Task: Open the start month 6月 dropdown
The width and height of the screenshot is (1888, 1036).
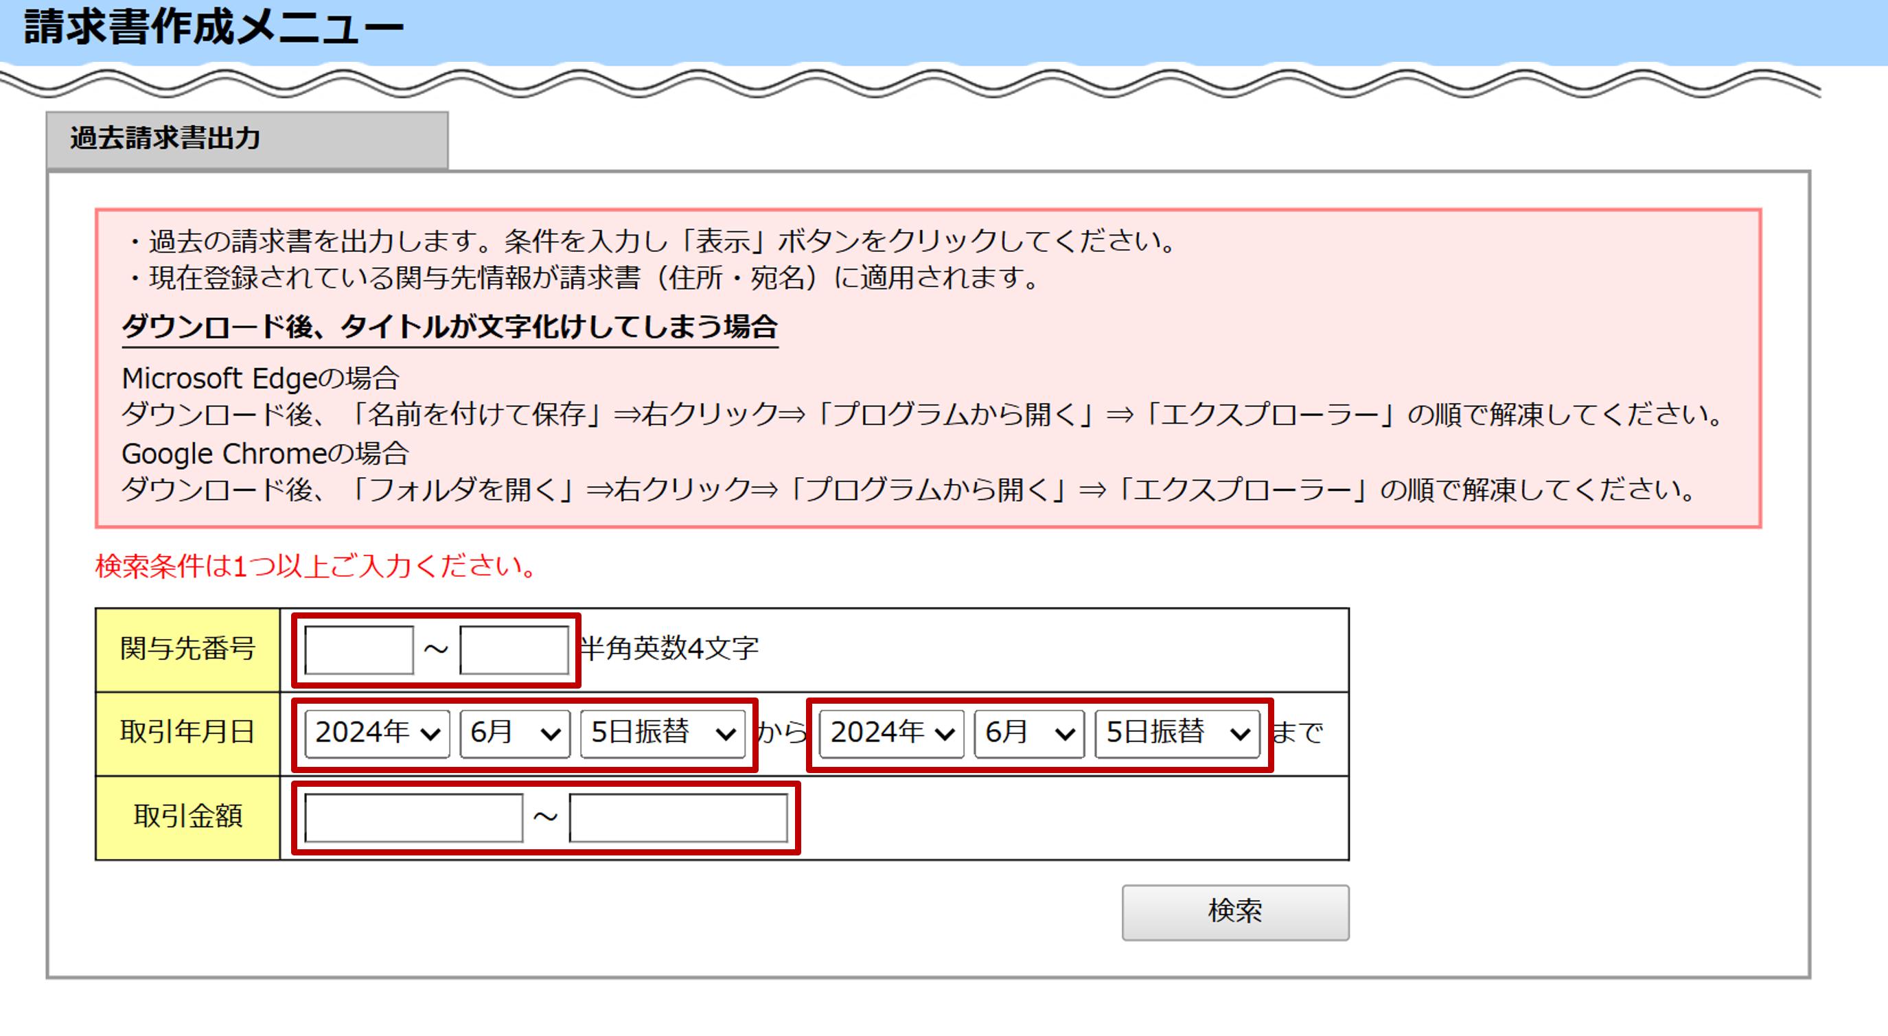Action: (514, 733)
